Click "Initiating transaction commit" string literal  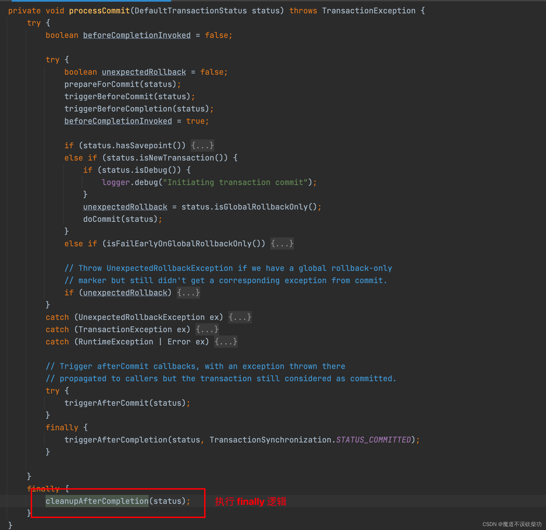235,182
